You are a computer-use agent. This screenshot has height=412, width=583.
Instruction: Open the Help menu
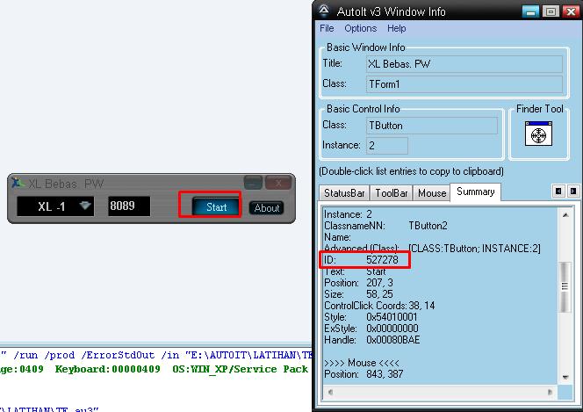click(x=396, y=29)
